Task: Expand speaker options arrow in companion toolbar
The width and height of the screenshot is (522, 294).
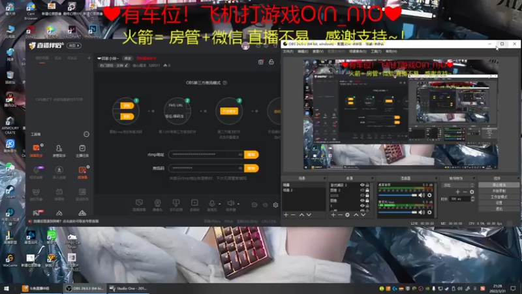Action: point(238,204)
